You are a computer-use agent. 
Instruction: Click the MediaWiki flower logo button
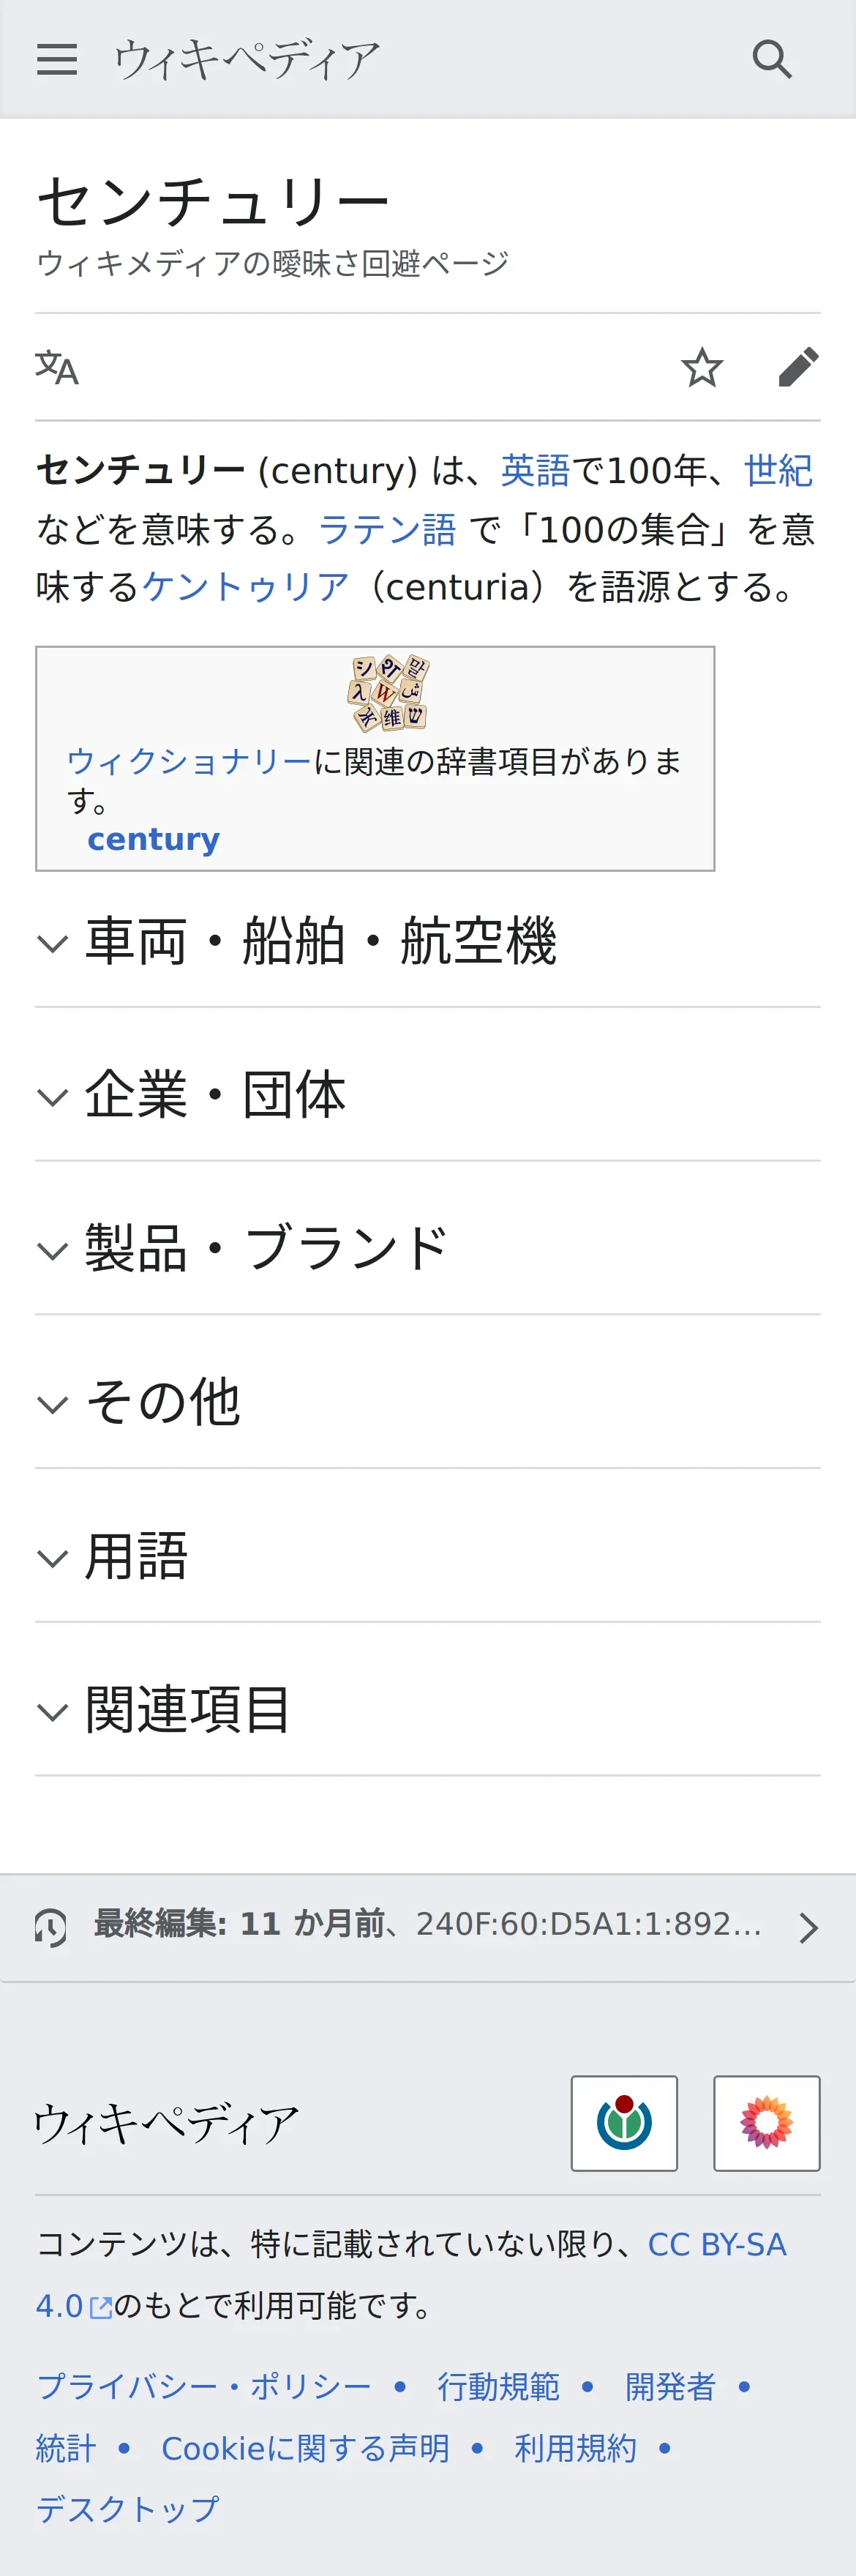[766, 2123]
